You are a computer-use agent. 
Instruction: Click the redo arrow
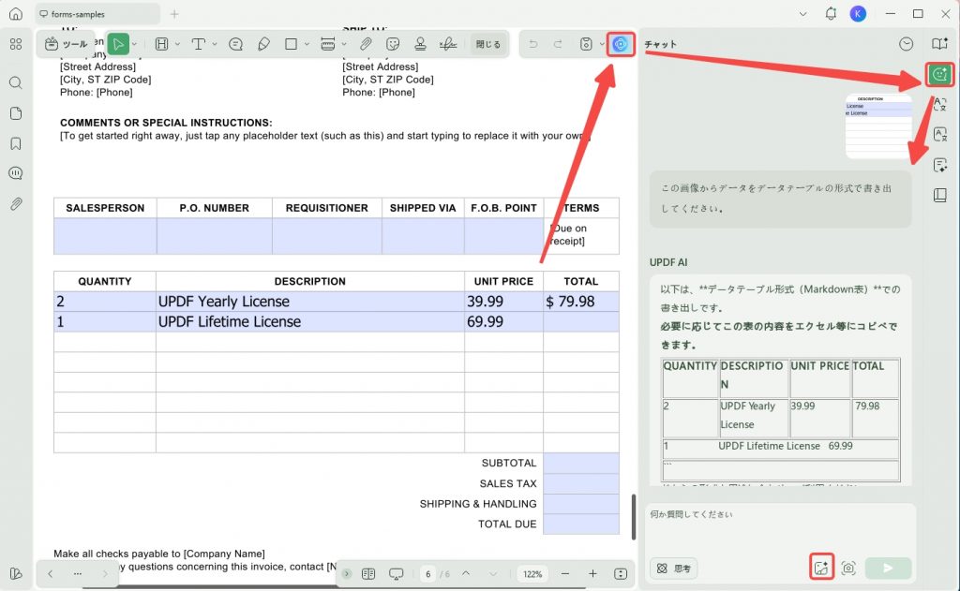pyautogui.click(x=558, y=44)
